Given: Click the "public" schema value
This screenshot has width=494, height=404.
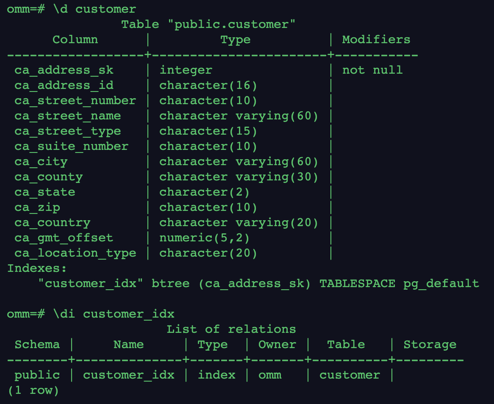Looking at the screenshot, I should 37,375.
